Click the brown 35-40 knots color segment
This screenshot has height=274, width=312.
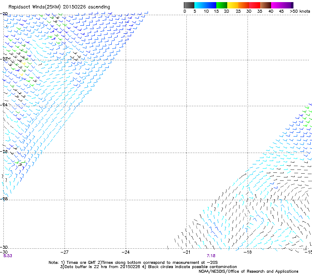266,5
